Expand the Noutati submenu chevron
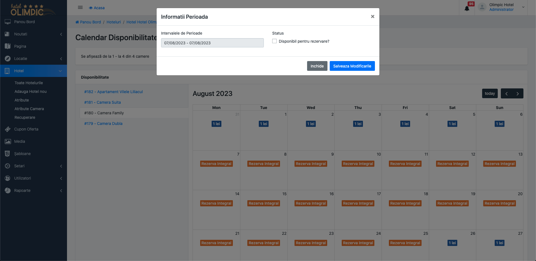This screenshot has width=536, height=261. [61, 34]
